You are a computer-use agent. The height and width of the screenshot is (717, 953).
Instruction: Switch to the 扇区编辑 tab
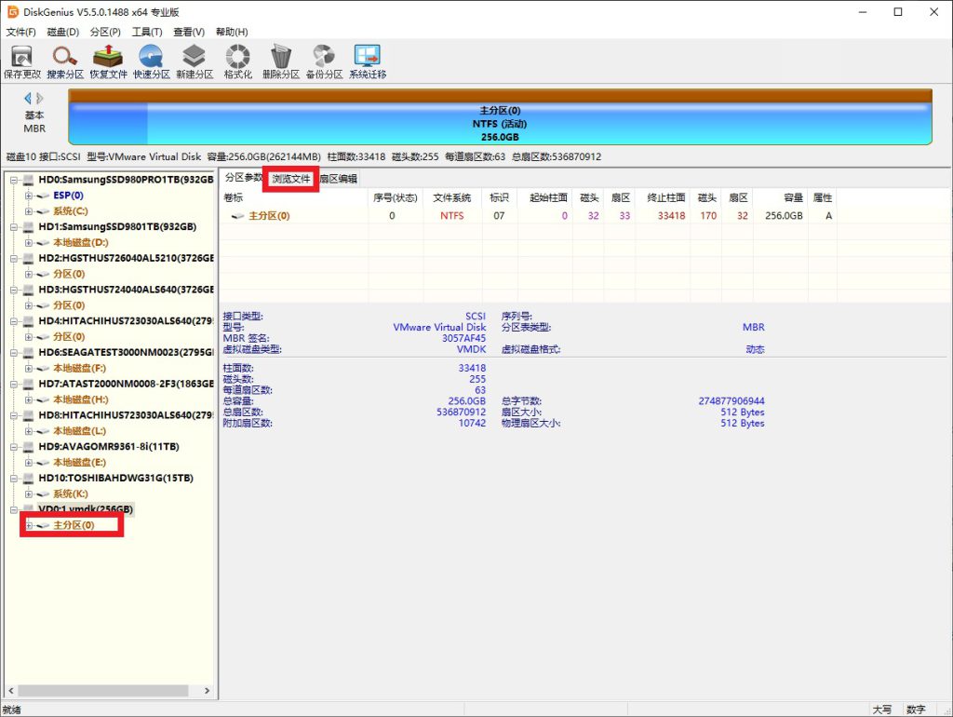coord(338,179)
